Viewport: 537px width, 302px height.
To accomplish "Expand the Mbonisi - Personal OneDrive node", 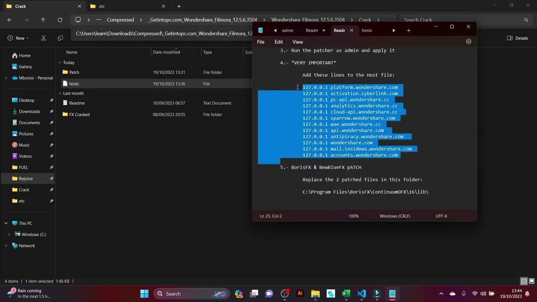I will pyautogui.click(x=6, y=78).
